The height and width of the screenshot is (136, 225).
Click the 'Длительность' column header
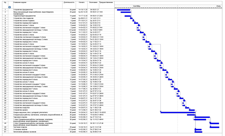point(69,2)
